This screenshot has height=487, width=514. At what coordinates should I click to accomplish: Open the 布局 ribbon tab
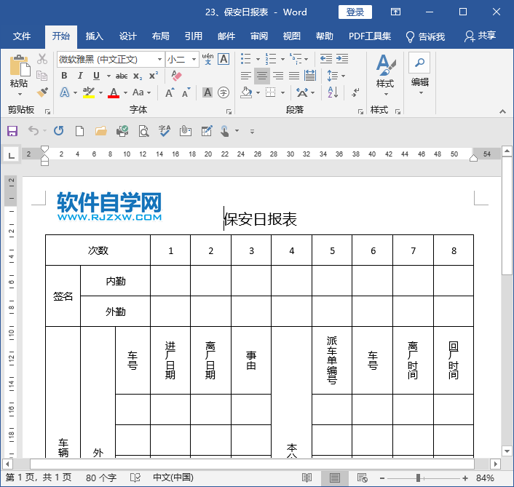coord(161,36)
